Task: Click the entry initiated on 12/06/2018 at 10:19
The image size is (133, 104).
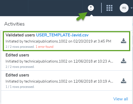Action: [59, 81]
